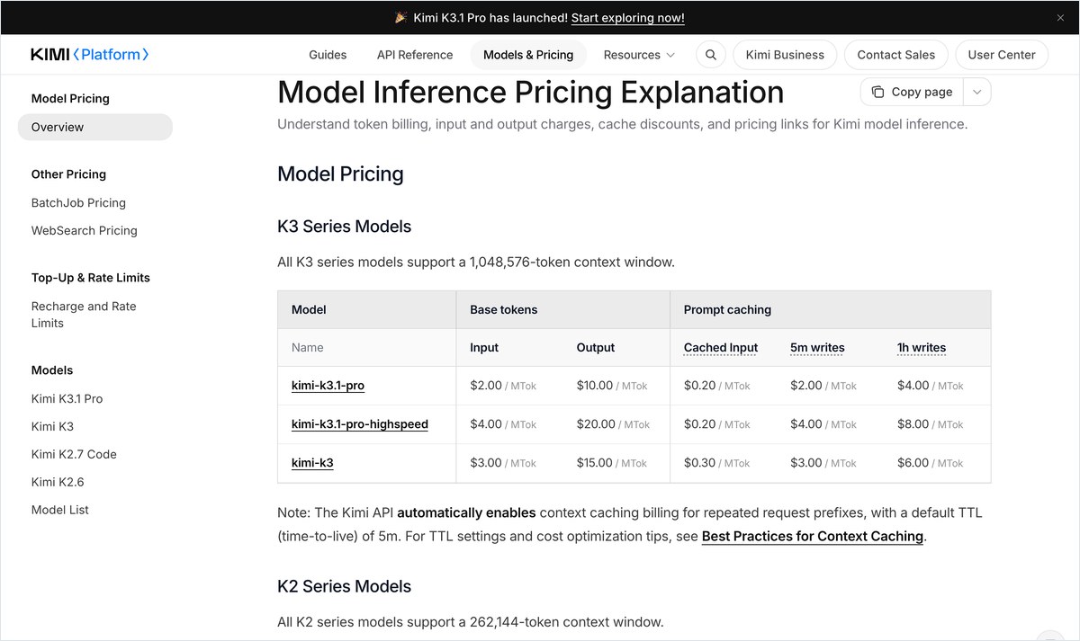1080x641 pixels.
Task: Dismiss the announcement banner with X
Action: (1060, 18)
